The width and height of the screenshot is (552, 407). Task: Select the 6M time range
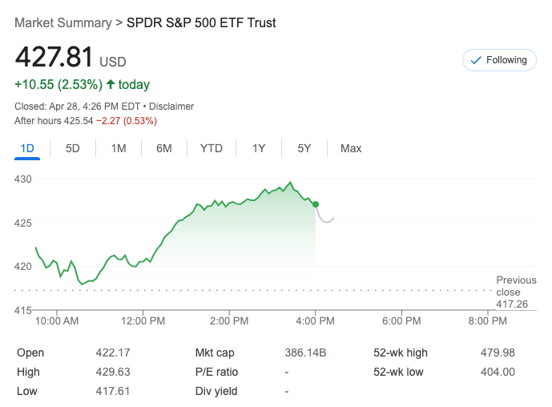[x=164, y=148]
